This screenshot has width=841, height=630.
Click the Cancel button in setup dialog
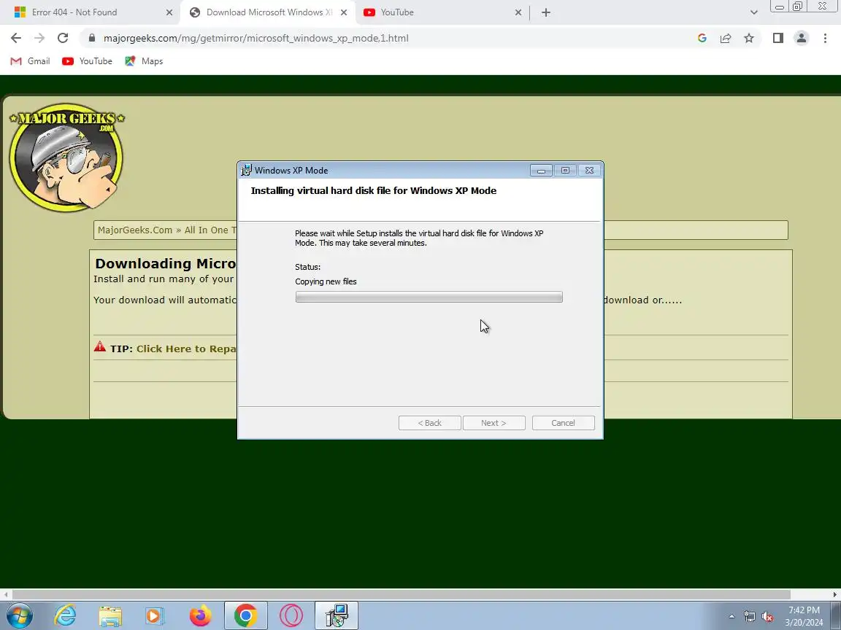click(563, 423)
